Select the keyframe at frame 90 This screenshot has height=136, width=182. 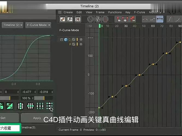click(x=180, y=42)
